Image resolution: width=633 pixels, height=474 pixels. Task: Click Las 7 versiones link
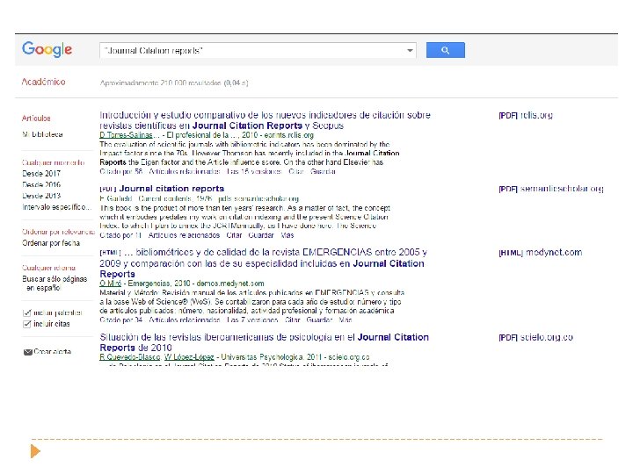coord(252,320)
